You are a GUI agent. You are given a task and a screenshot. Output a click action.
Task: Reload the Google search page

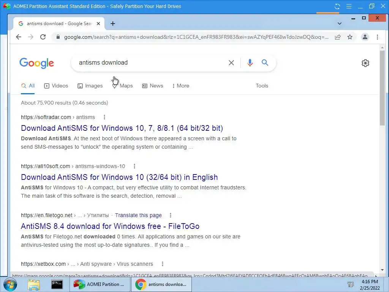(x=43, y=37)
